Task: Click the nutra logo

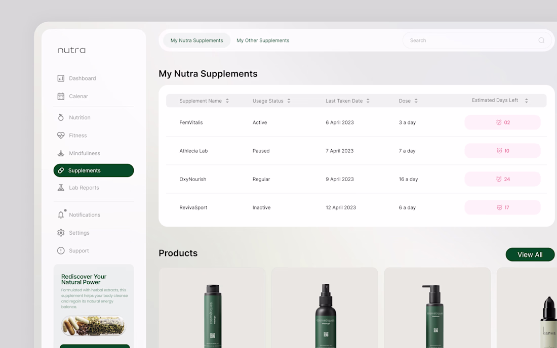Action: [71, 50]
